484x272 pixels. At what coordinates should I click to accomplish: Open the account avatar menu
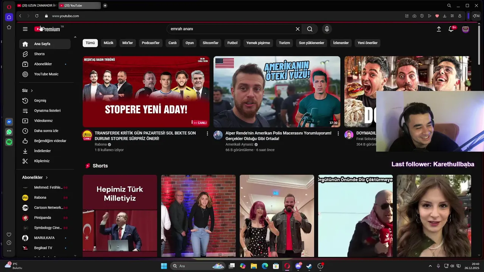tap(466, 29)
